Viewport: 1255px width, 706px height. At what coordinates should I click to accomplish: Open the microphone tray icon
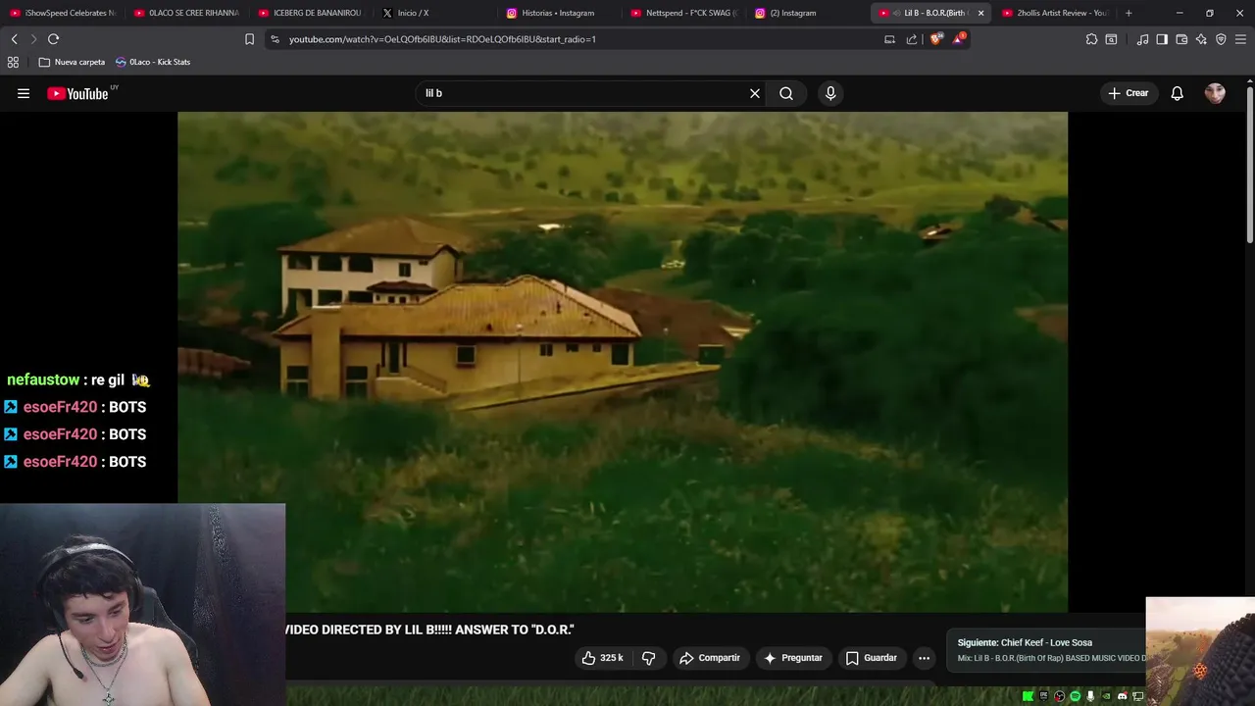point(1090,696)
